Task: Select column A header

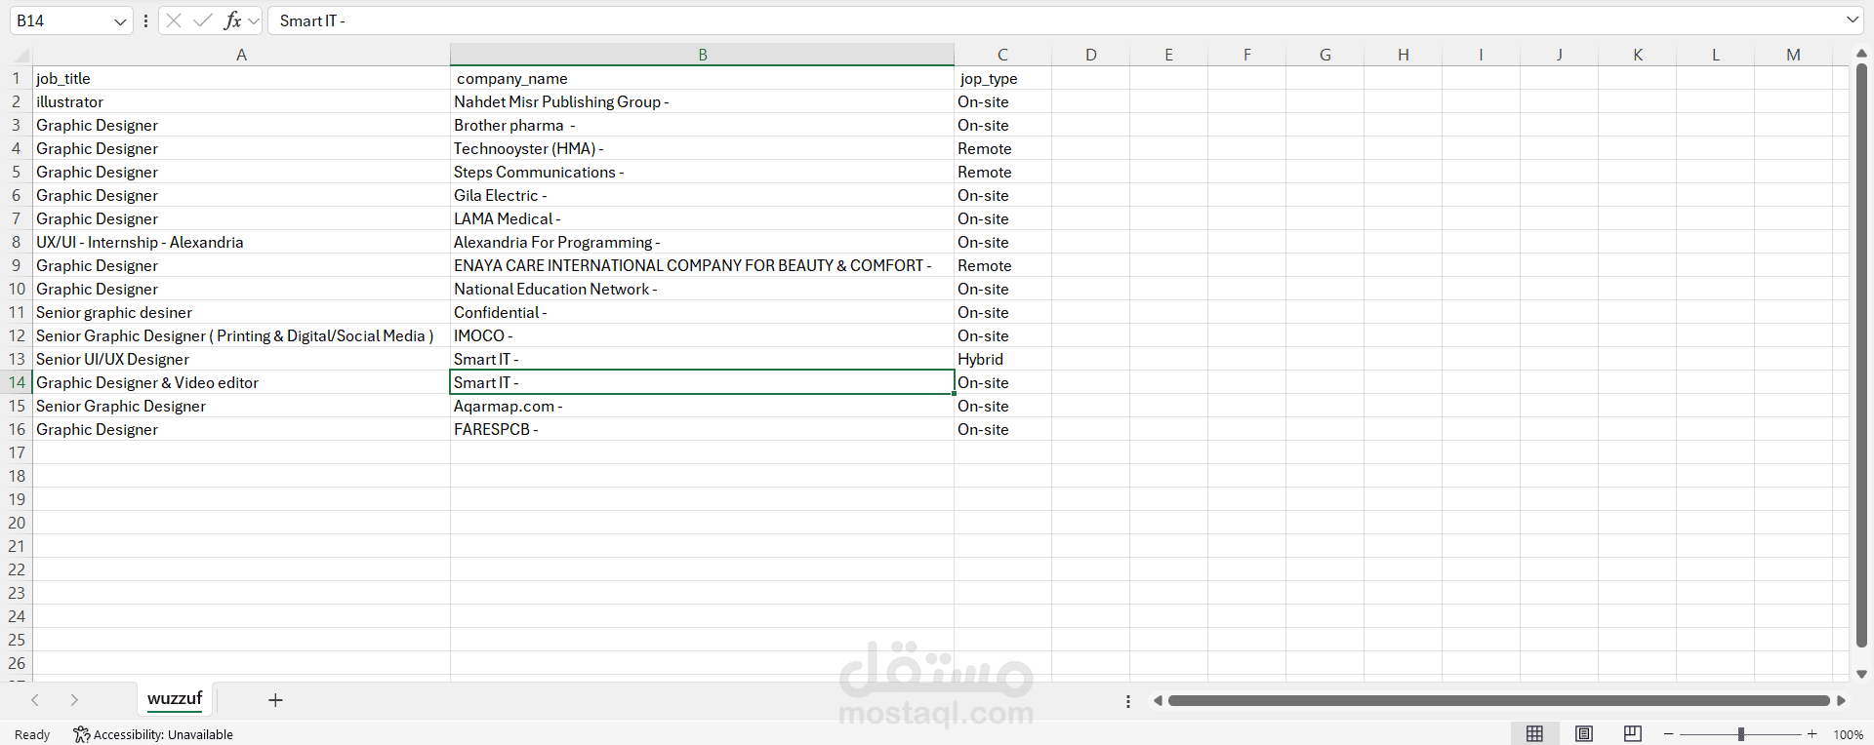Action: [x=241, y=55]
